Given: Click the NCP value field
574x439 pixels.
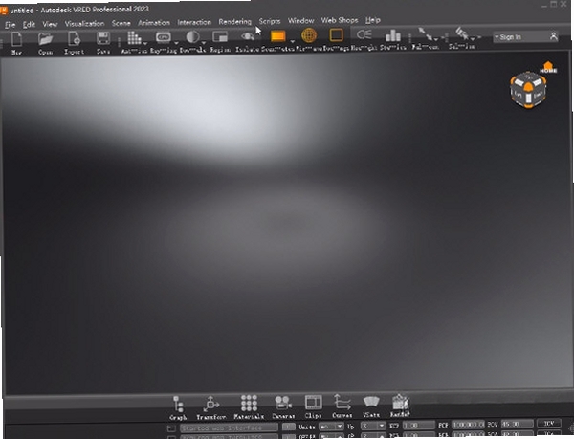Looking at the screenshot, I should (x=419, y=426).
